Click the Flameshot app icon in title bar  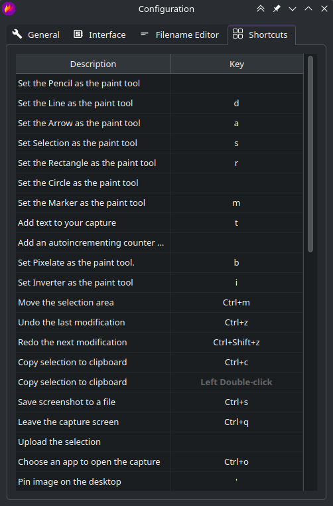click(9, 9)
